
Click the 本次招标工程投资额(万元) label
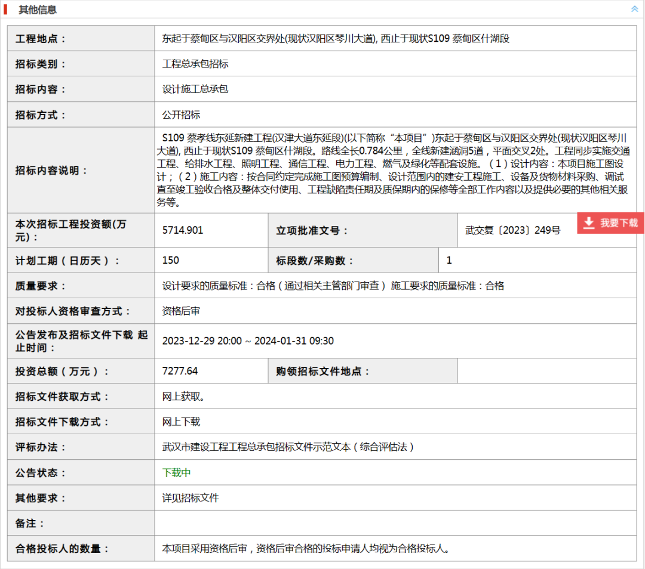pyautogui.click(x=70, y=230)
